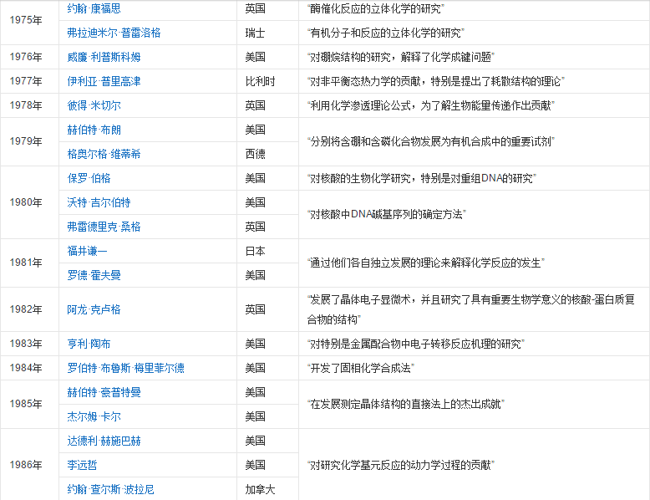Open 阿龙·克卢格 link in 1982 row
This screenshot has height=500, width=650.
click(x=94, y=309)
